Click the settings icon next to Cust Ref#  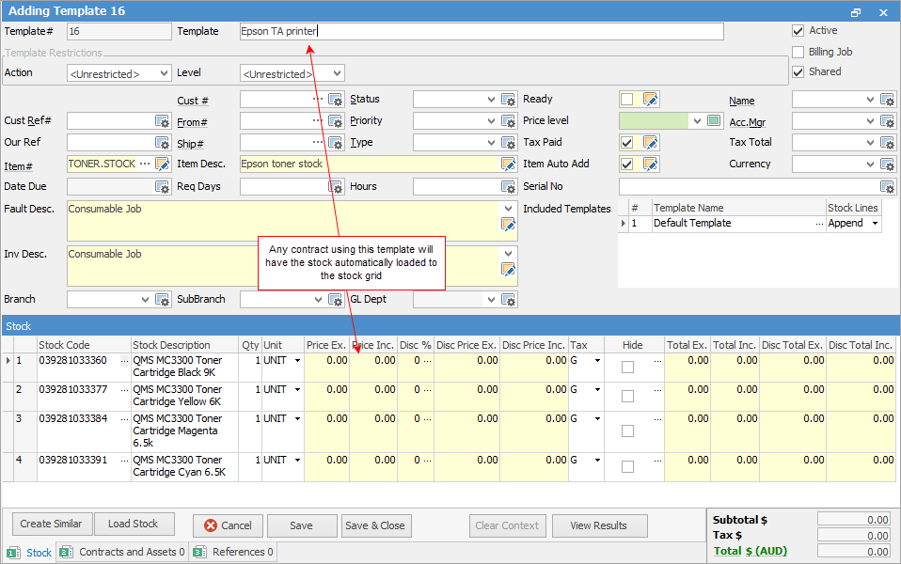[x=163, y=120]
